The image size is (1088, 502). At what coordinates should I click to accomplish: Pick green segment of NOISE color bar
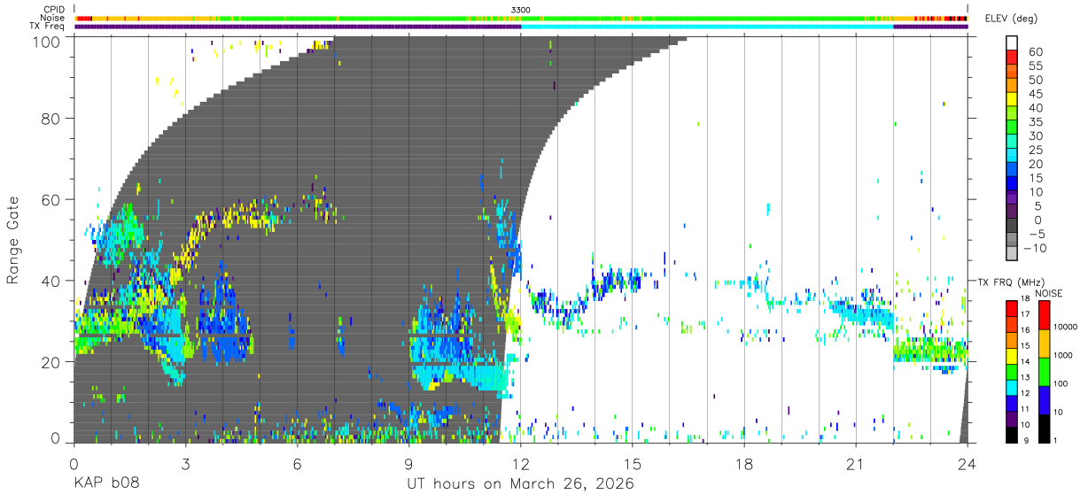point(1046,371)
